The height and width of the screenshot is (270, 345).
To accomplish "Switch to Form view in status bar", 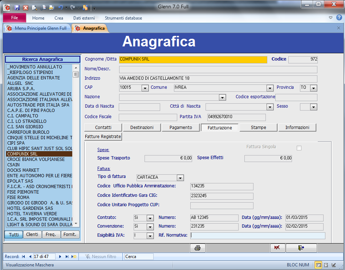I will pos(318,265).
